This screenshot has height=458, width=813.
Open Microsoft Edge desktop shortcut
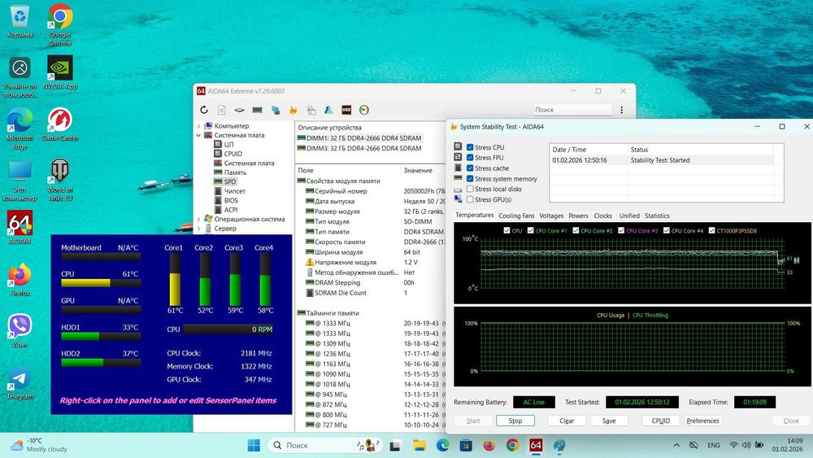pyautogui.click(x=20, y=128)
